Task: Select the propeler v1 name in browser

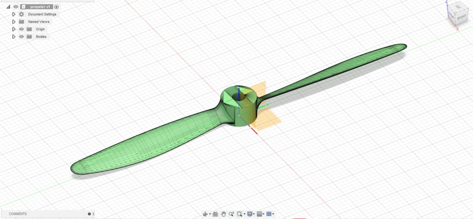Action: (40, 7)
